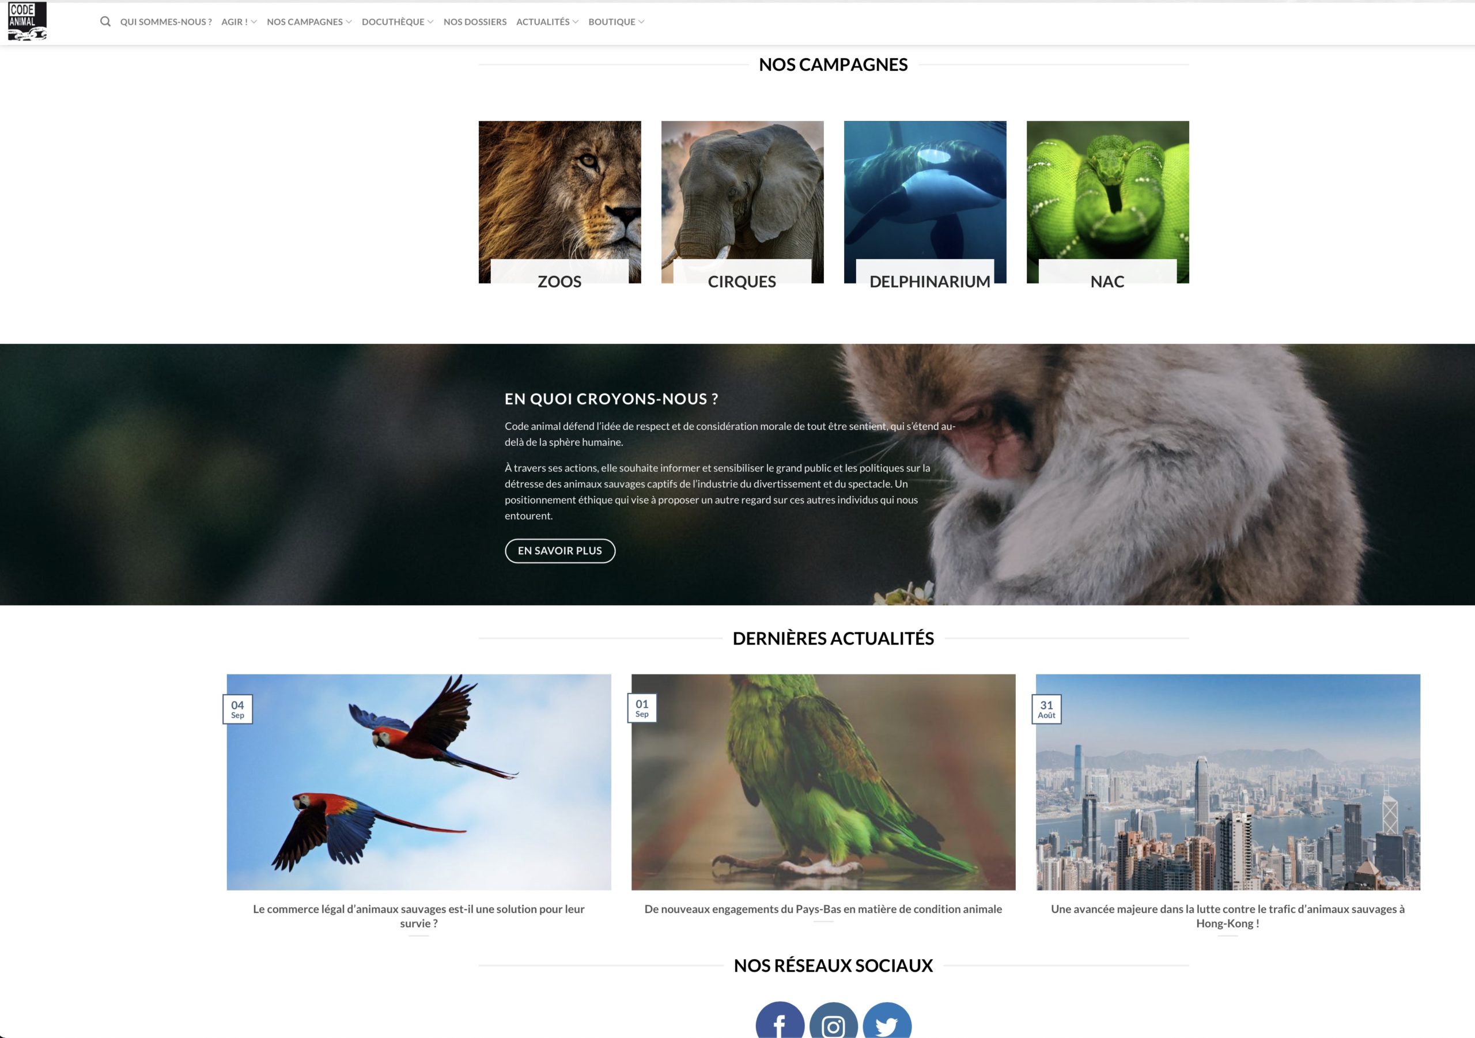Image resolution: width=1475 pixels, height=1038 pixels.
Task: Click the 'NOS CAMPAGNES' section heading
Action: click(833, 65)
